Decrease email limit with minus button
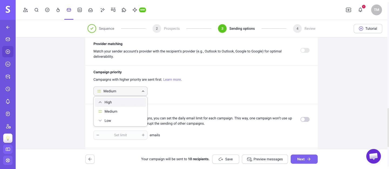The width and height of the screenshot is (389, 169). pyautogui.click(x=98, y=135)
